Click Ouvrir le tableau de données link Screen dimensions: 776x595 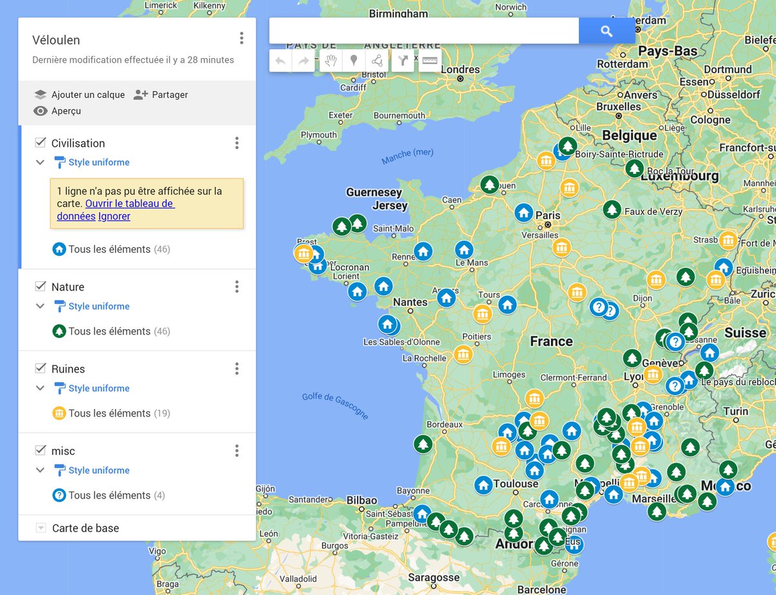click(x=116, y=210)
